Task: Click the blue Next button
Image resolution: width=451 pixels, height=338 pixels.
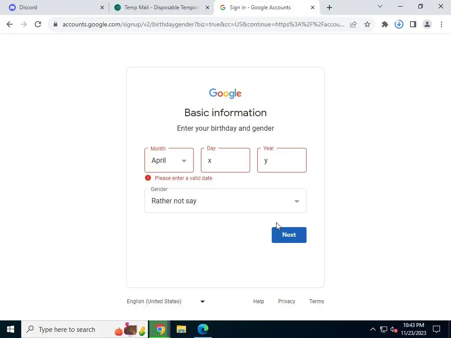Action: 289,235
